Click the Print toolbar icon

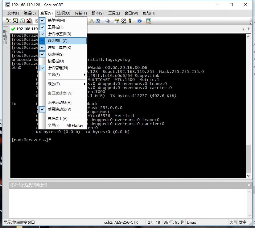[x=107, y=21]
